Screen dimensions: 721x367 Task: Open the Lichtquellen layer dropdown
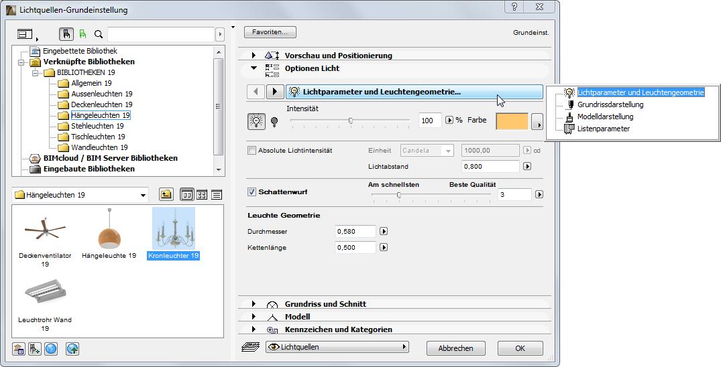point(337,348)
